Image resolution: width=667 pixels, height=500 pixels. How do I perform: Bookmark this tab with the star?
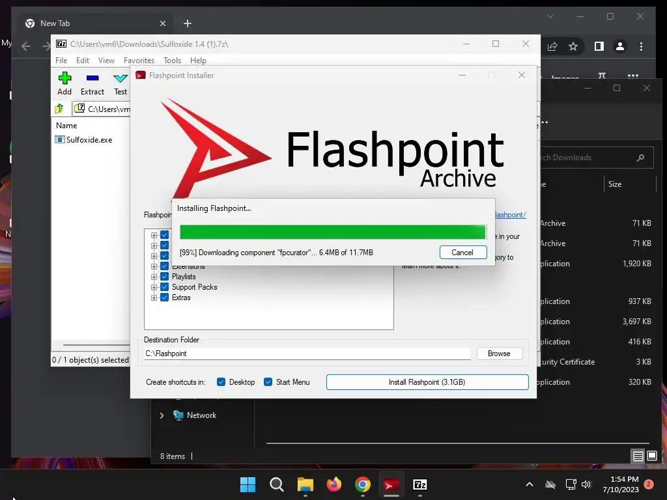point(573,46)
